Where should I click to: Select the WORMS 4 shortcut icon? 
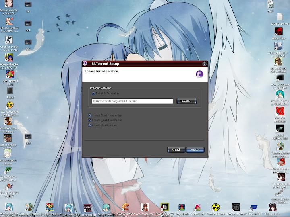click(x=9, y=21)
